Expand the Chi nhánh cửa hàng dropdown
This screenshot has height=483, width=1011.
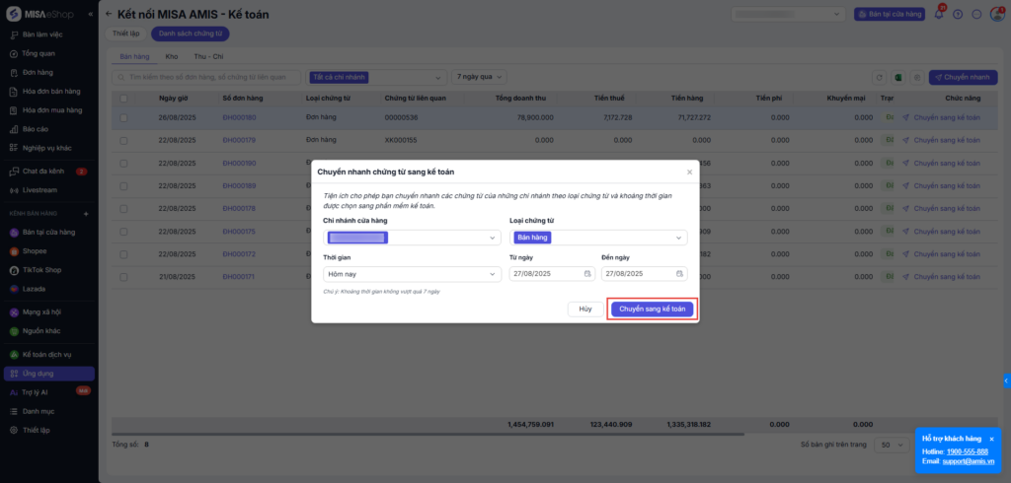pos(493,238)
